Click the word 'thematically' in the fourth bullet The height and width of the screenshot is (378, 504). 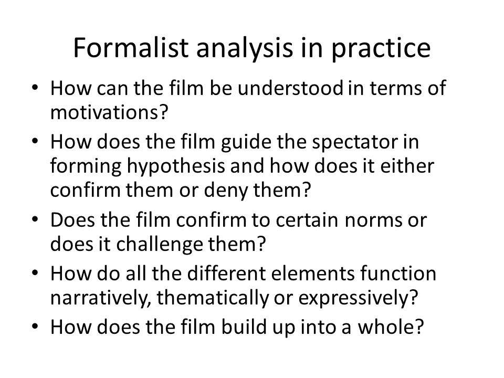tap(213, 298)
